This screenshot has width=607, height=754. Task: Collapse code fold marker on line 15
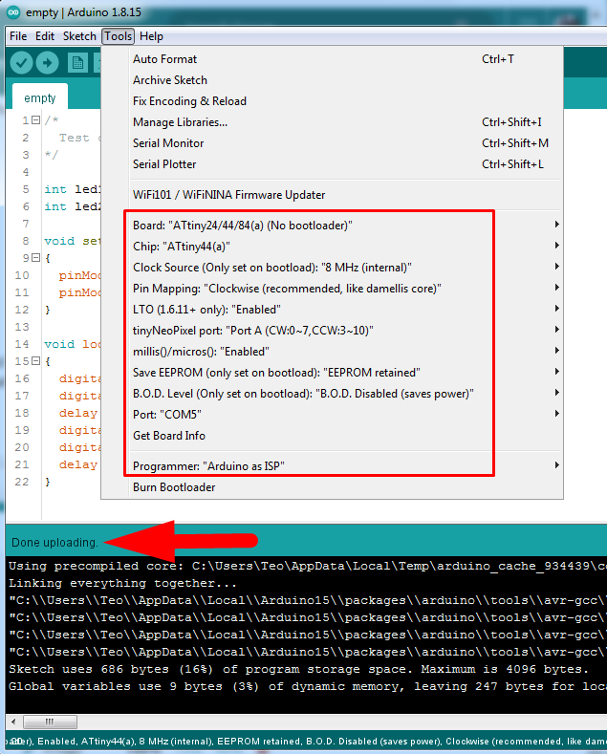point(35,360)
